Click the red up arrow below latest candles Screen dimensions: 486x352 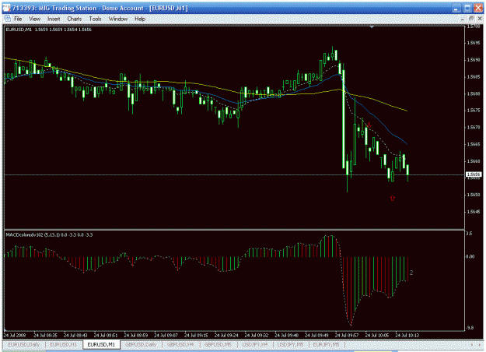click(393, 198)
